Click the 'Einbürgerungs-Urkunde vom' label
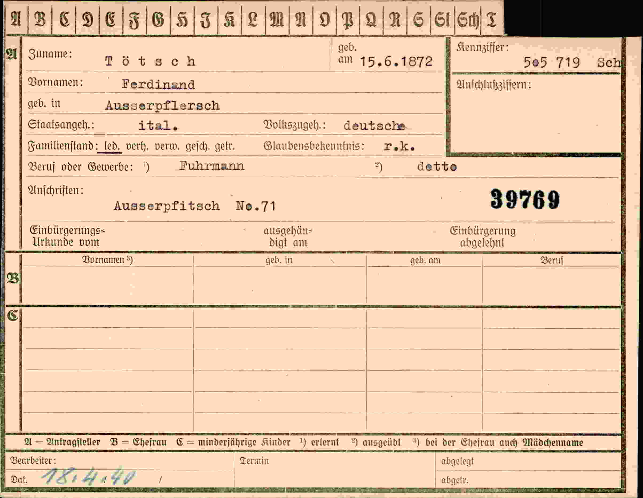 pyautogui.click(x=67, y=236)
